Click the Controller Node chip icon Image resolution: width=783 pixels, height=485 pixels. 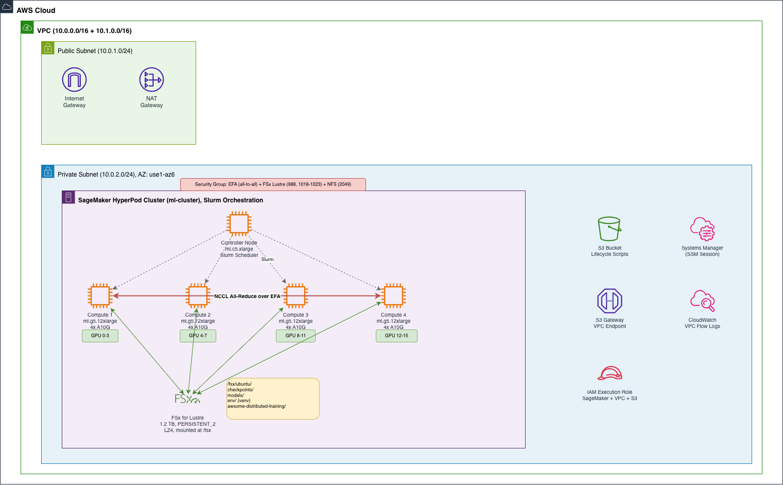pos(239,224)
